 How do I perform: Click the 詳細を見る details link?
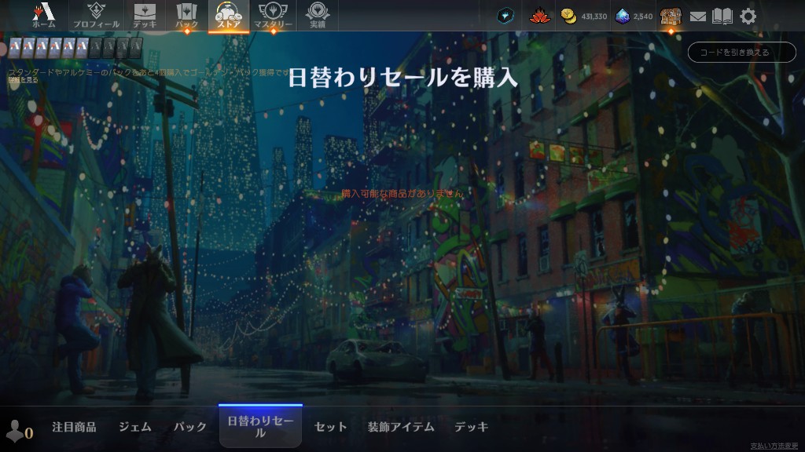[23, 80]
